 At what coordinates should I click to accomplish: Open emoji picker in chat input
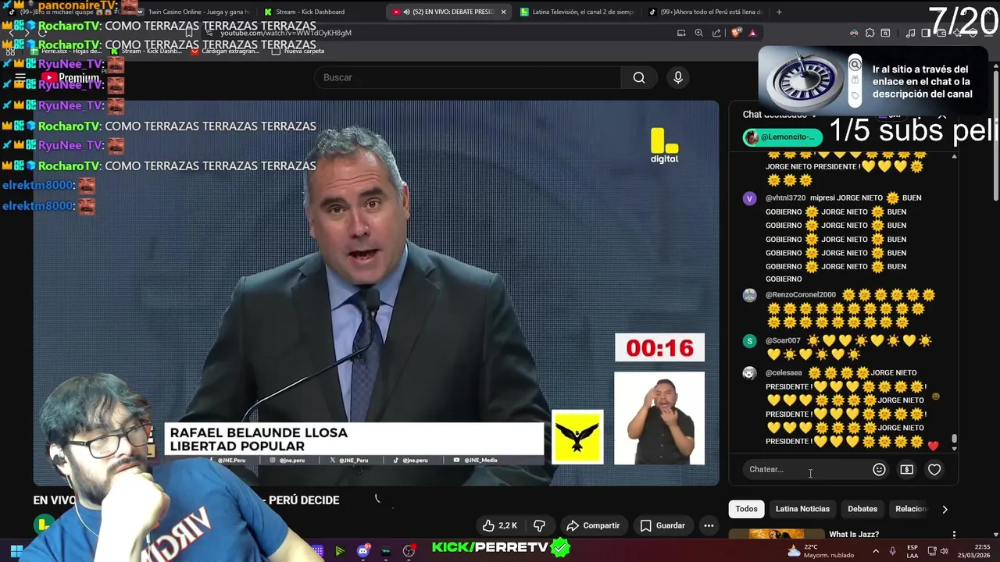(879, 469)
